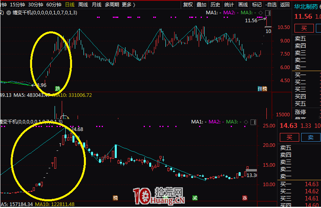Click the upper chart MA2 magenta label
The image size is (321, 208).
pos(231,13)
